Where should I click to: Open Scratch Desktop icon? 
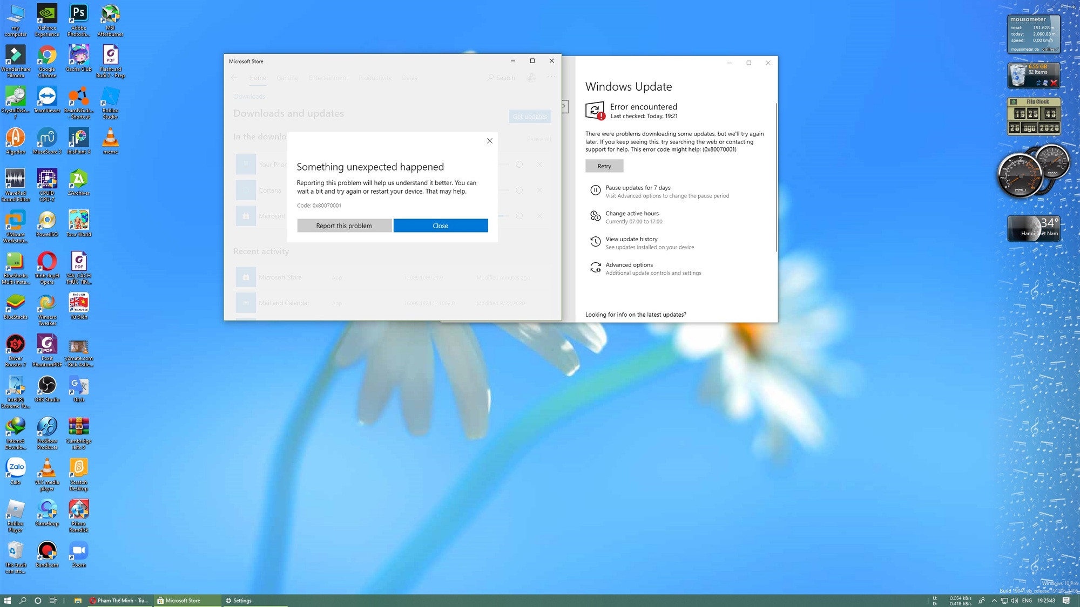[79, 475]
